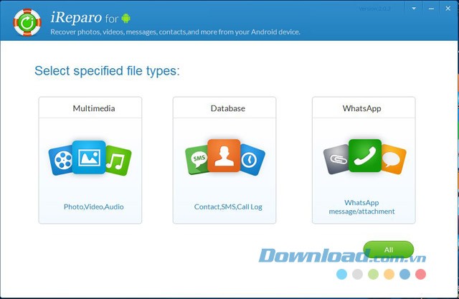
Task: Click the iReparo lifebuoy logo
Action: click(27, 22)
